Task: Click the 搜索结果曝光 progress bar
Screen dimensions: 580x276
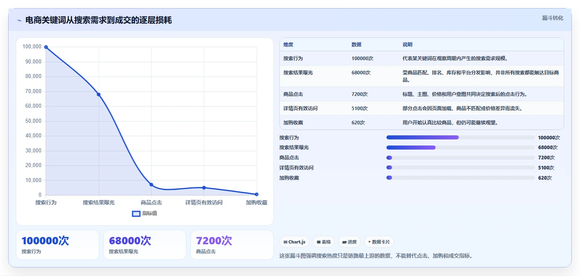Action: point(460,147)
